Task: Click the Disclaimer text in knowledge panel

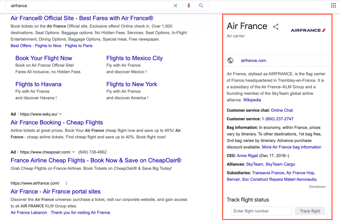Action: tap(317, 187)
